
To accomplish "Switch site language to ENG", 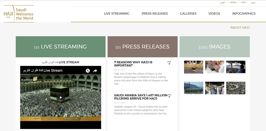I will coord(244,3).
